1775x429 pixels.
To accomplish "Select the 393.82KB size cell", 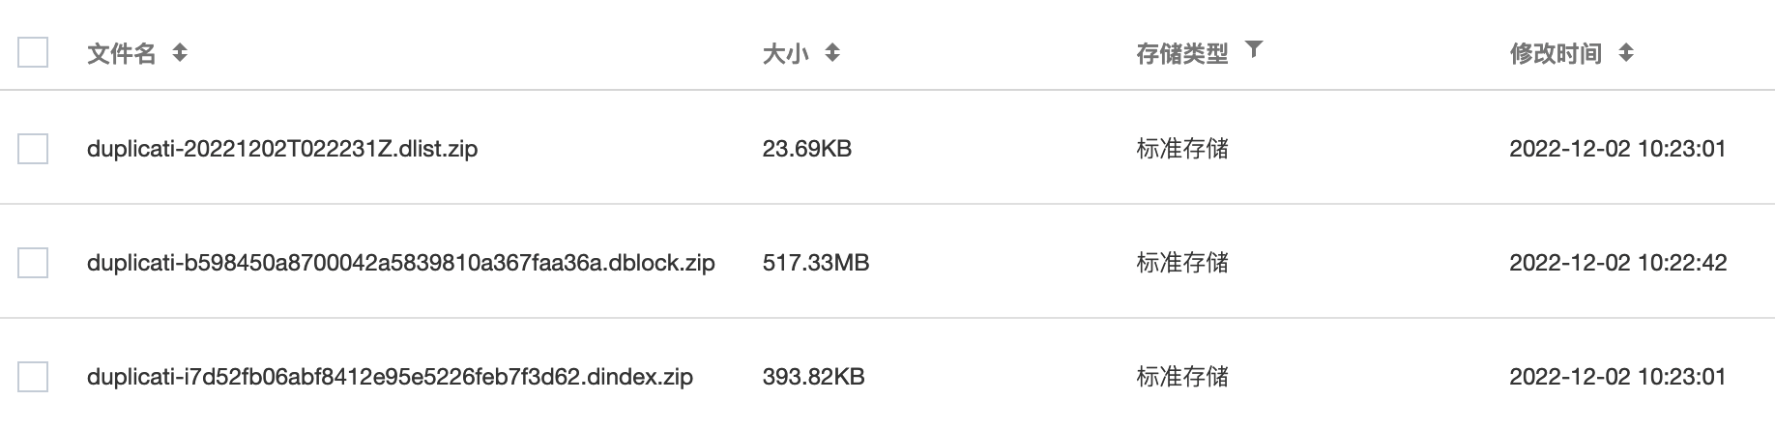I will coord(813,377).
